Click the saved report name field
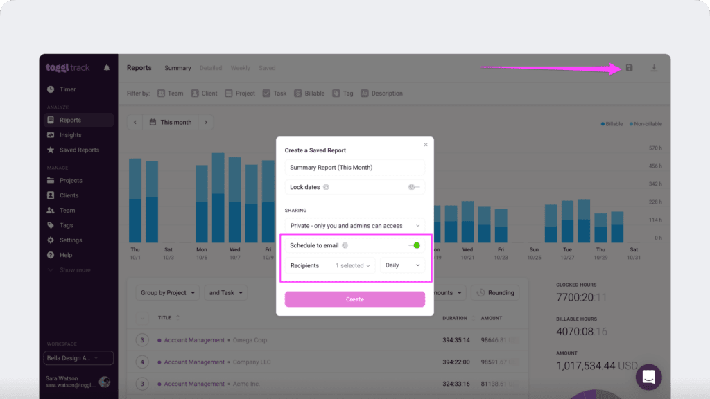710x399 pixels. pyautogui.click(x=354, y=168)
